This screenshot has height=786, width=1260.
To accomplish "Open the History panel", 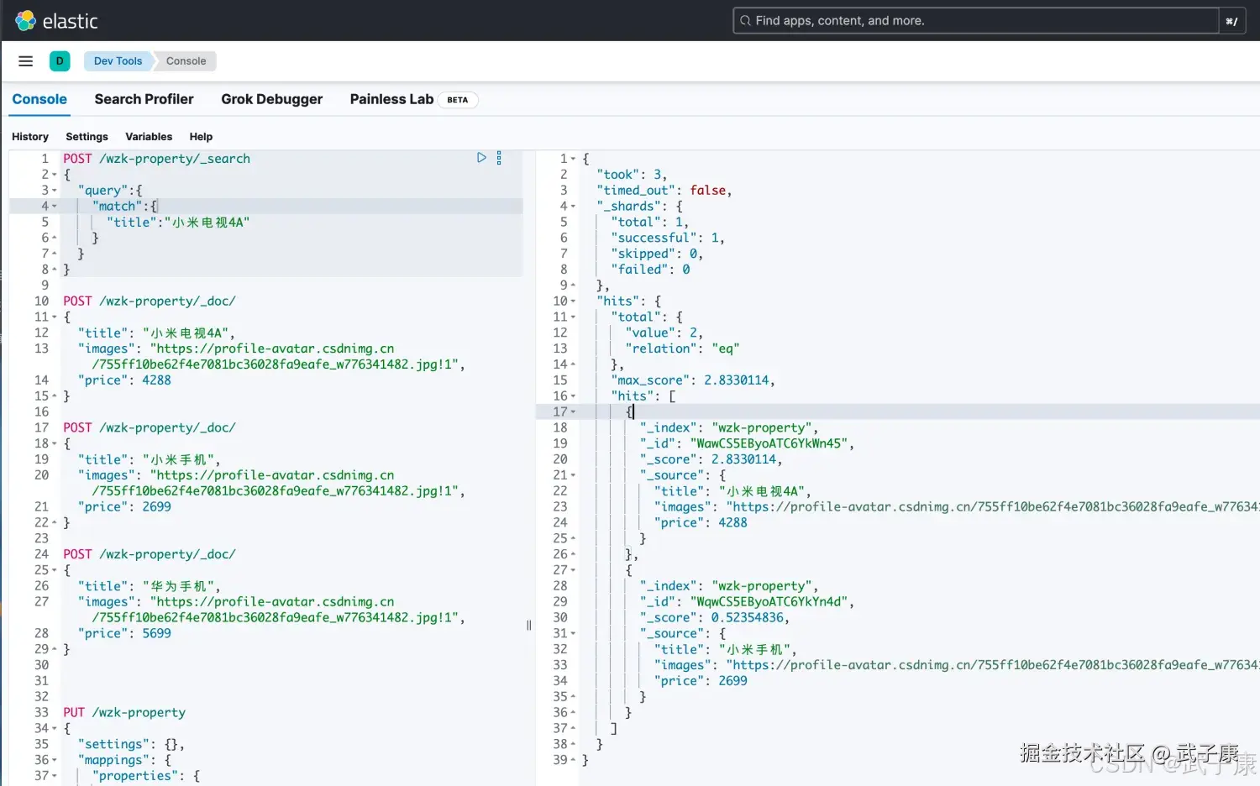I will pos(30,137).
